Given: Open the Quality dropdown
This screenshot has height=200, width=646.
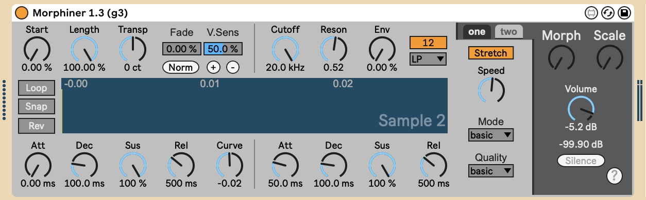Looking at the screenshot, I should click(491, 171).
